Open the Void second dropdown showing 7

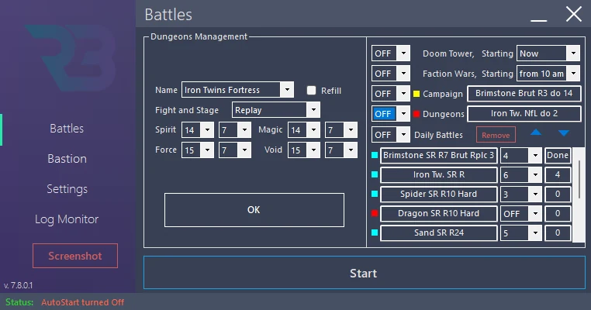(x=351, y=150)
